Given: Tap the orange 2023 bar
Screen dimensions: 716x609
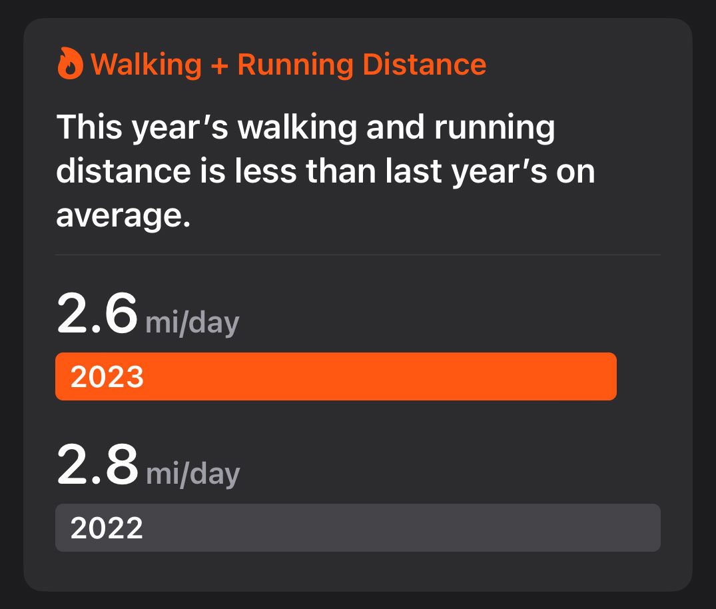Looking at the screenshot, I should (336, 376).
